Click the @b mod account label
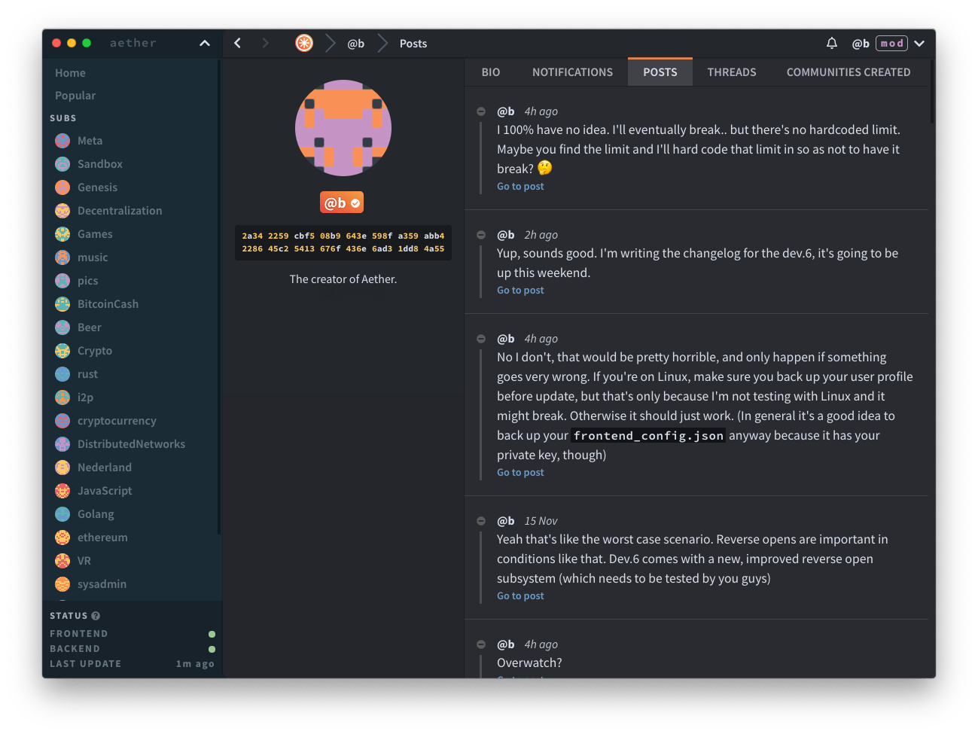The image size is (978, 734). coord(879,43)
